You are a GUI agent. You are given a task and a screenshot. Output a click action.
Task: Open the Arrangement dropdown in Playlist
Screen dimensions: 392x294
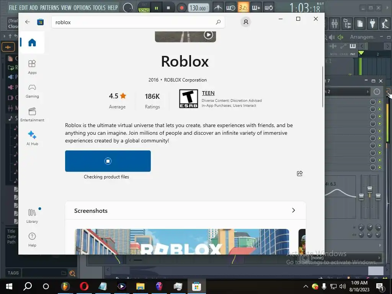pyautogui.click(x=362, y=37)
